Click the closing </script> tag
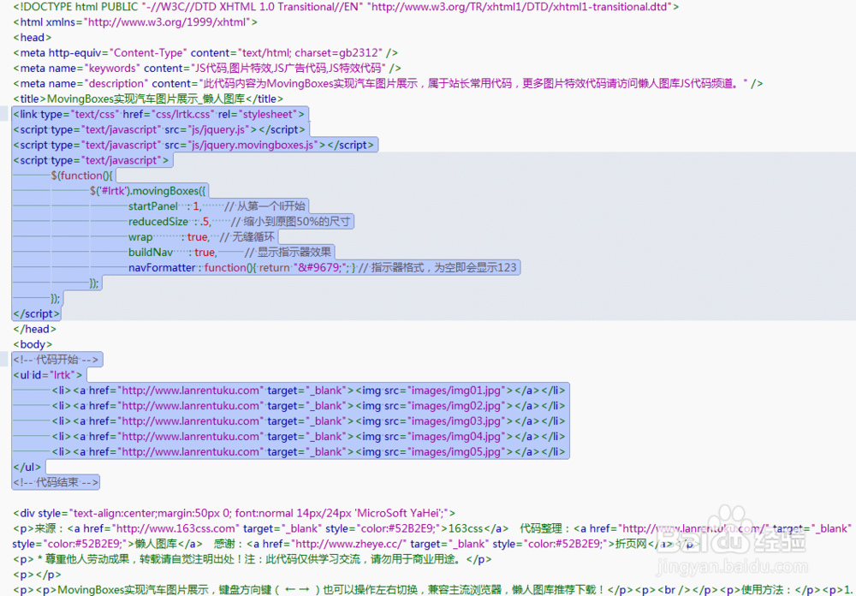This screenshot has width=856, height=596. tap(37, 313)
